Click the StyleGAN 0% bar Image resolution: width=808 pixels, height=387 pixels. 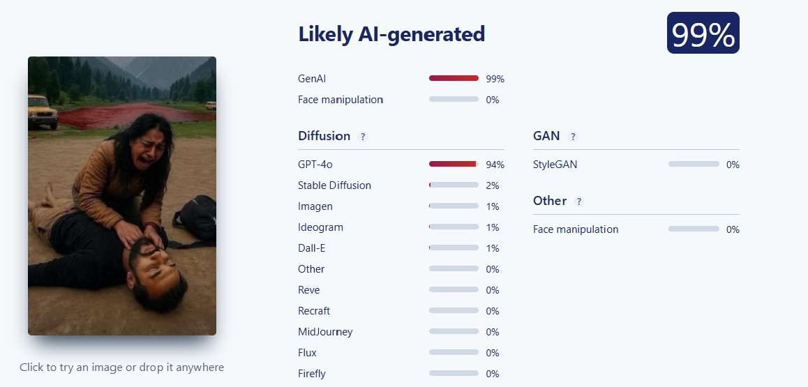pyautogui.click(x=694, y=164)
